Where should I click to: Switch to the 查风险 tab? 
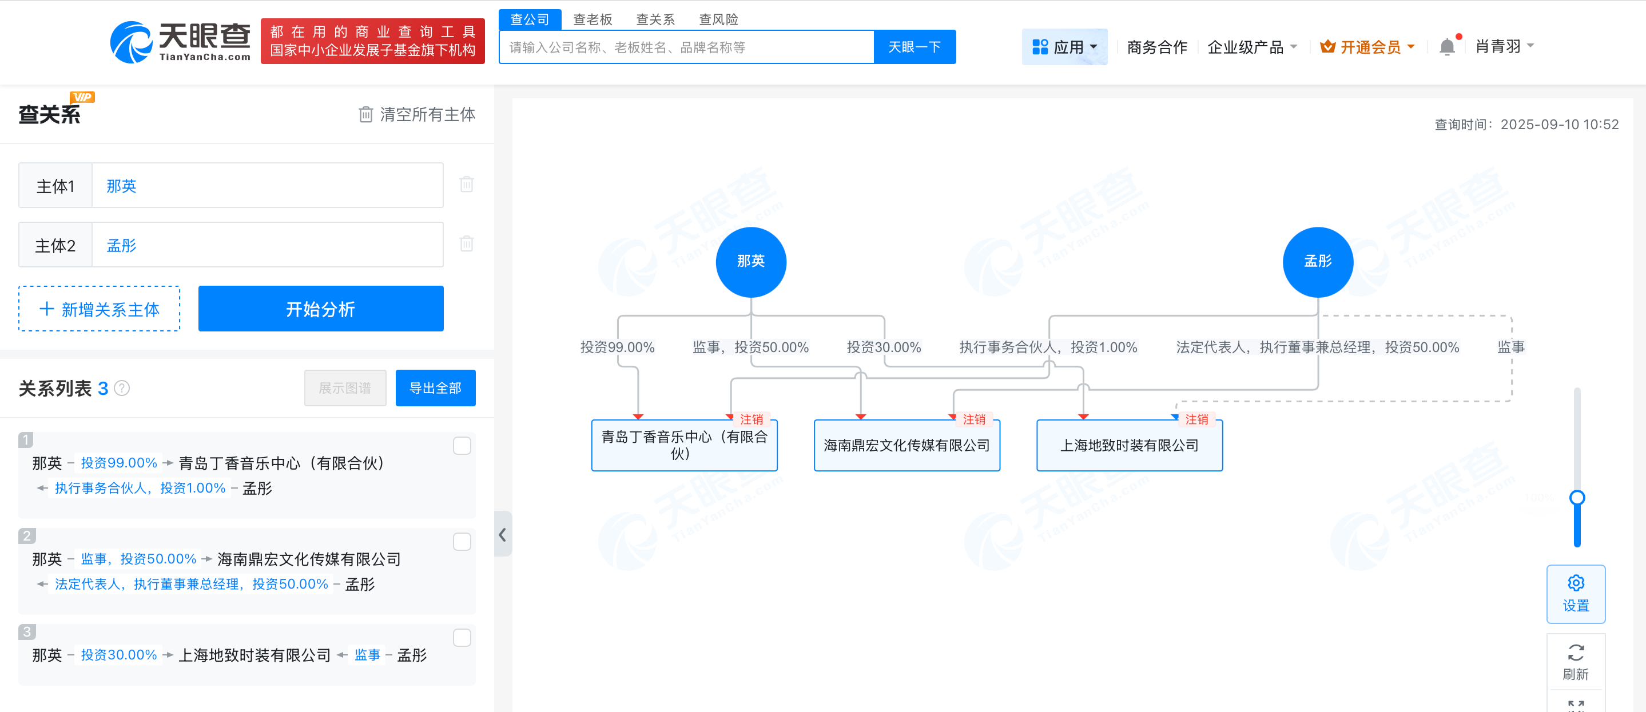[x=718, y=19]
